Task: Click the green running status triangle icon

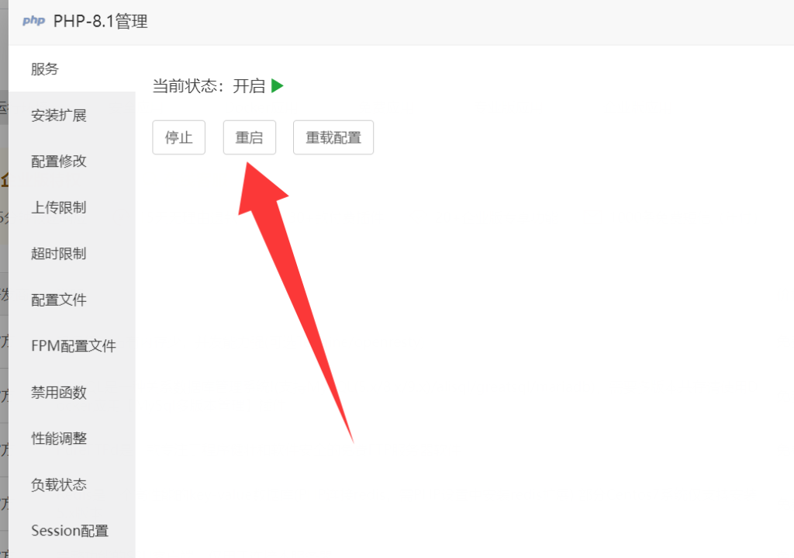Action: click(x=277, y=86)
